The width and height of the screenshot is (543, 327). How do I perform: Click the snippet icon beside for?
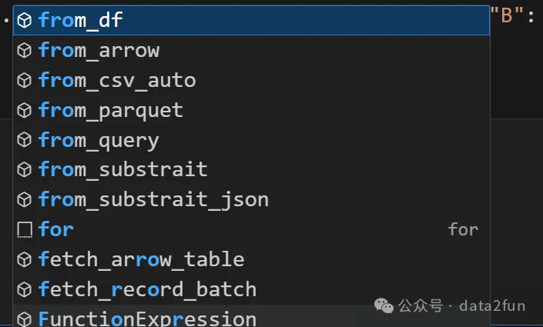[25, 229]
